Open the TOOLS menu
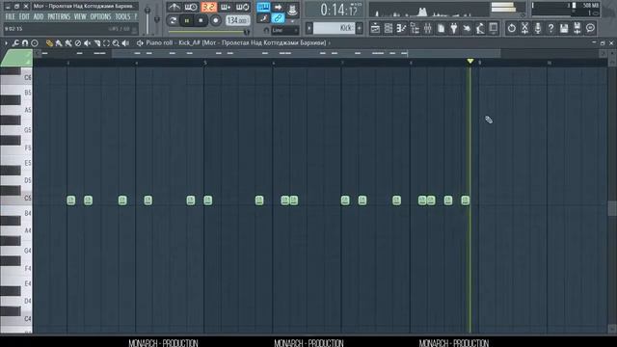617x347 pixels. point(122,16)
